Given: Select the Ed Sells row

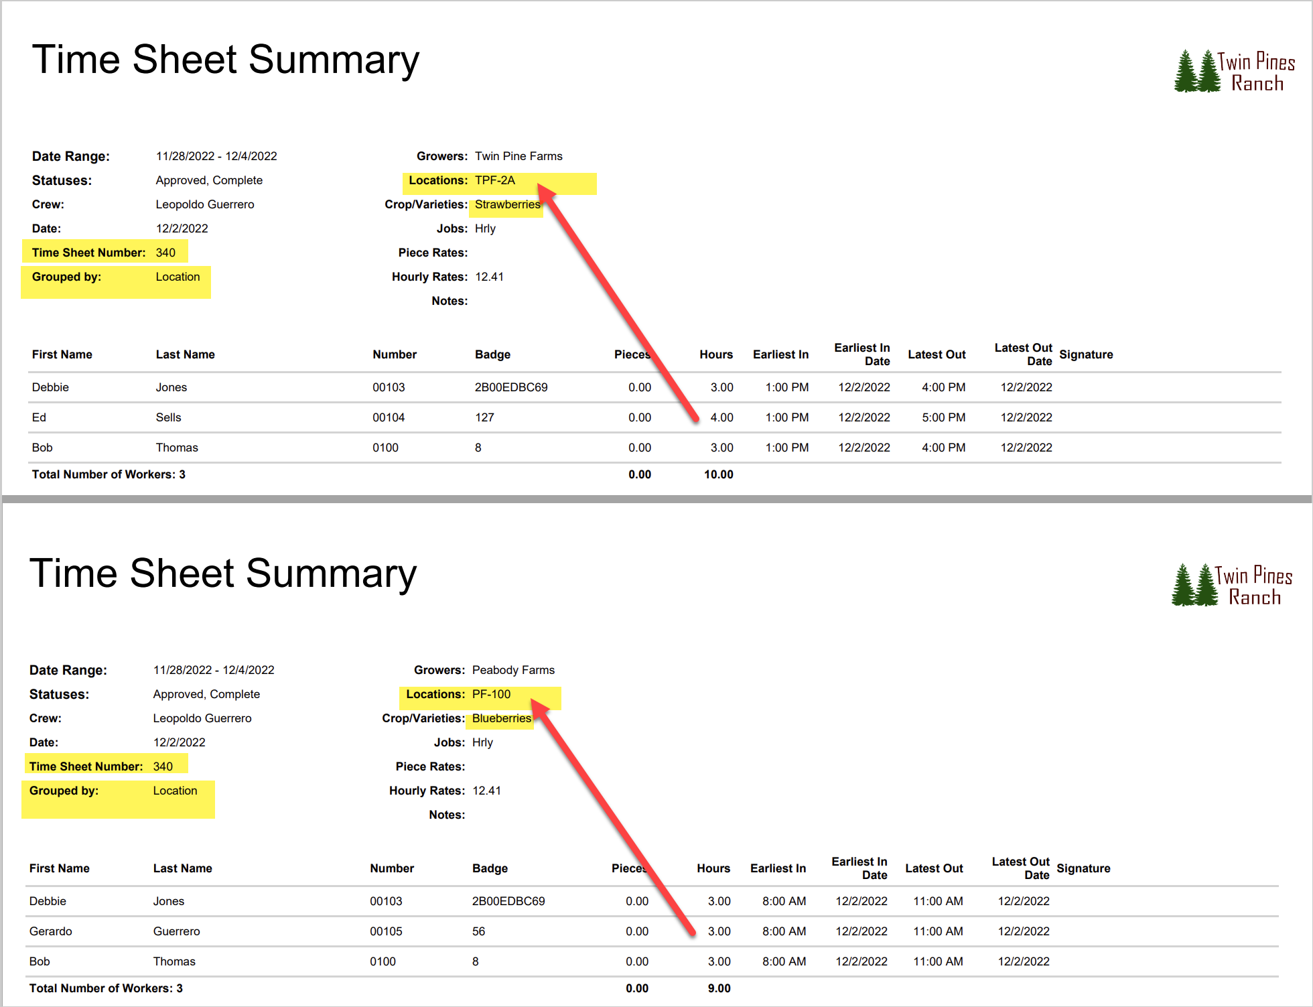Looking at the screenshot, I should coord(656,417).
